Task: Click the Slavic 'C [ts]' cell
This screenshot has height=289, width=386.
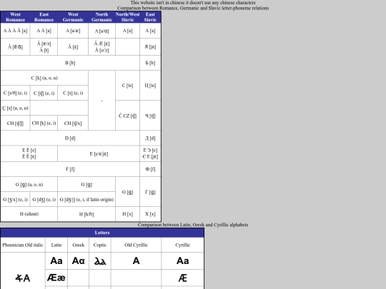Action: (x=127, y=86)
